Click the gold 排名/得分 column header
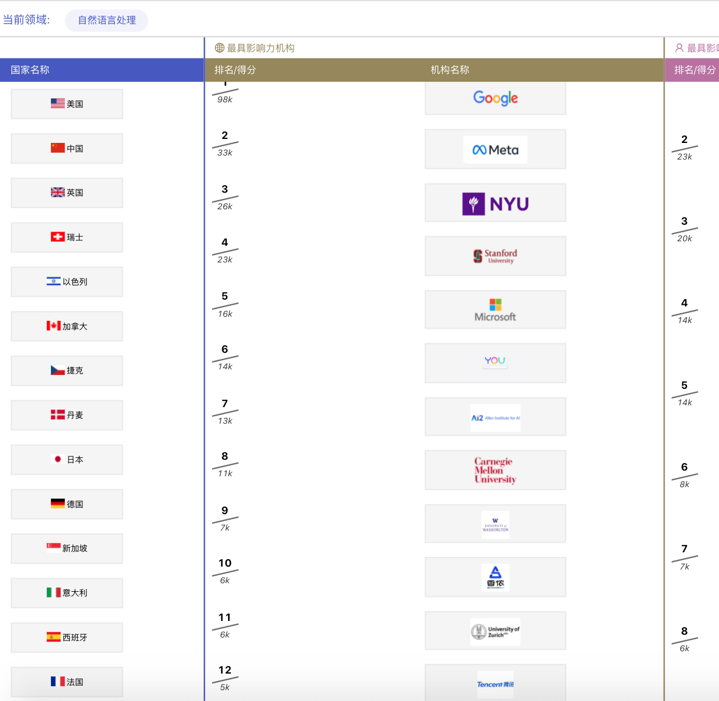This screenshot has width=719, height=701. pos(235,70)
